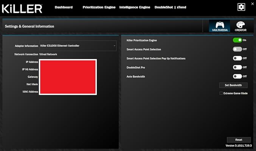Select the Creator profile palette icon
256x151 pixels.
pos(241,26)
